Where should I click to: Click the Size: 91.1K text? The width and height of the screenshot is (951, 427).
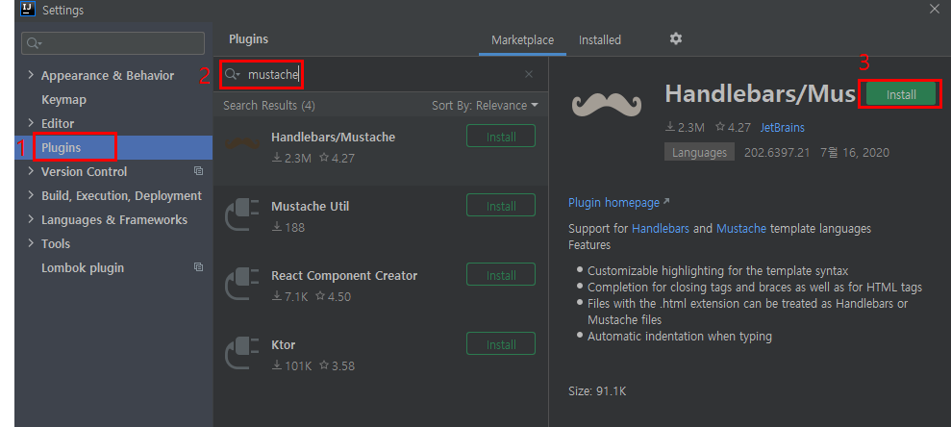coord(597,391)
